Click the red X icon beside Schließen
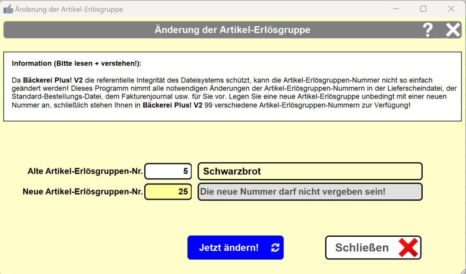This screenshot has width=466, height=274. (x=408, y=248)
